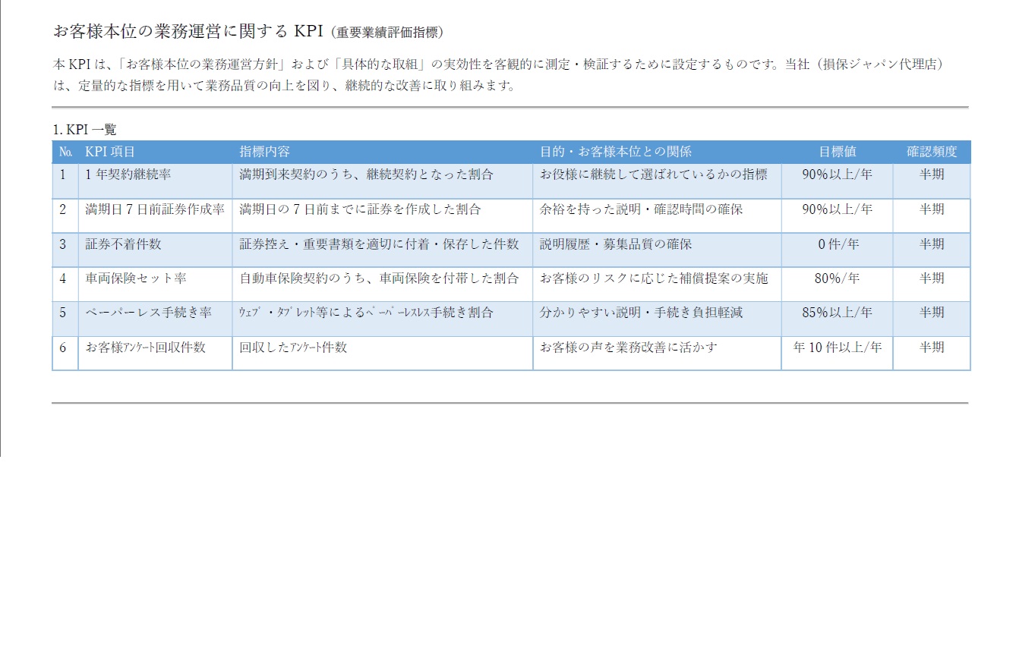The height and width of the screenshot is (648, 1019).
Task: Select the '指標内容' column header
Action: [x=264, y=153]
